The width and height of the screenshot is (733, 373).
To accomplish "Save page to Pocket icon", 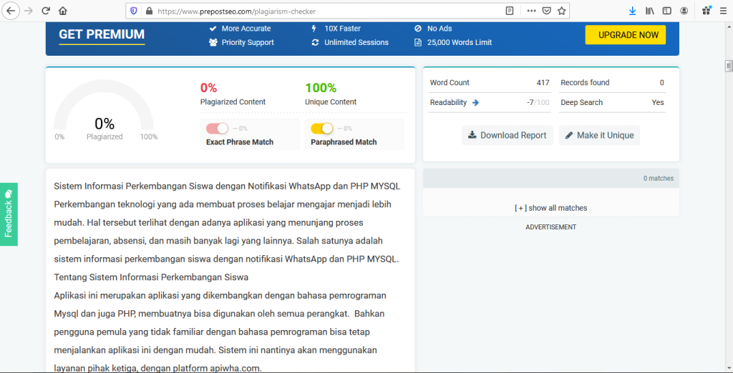I will point(546,11).
